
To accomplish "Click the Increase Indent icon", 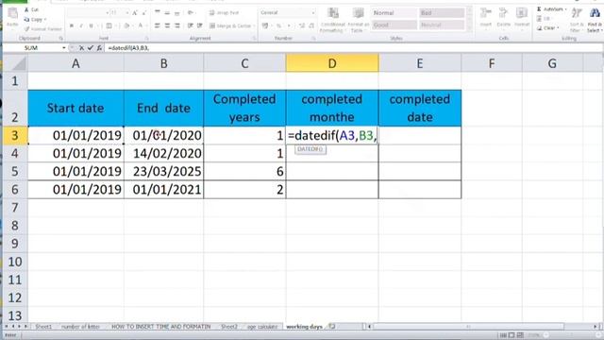I will click(199, 25).
